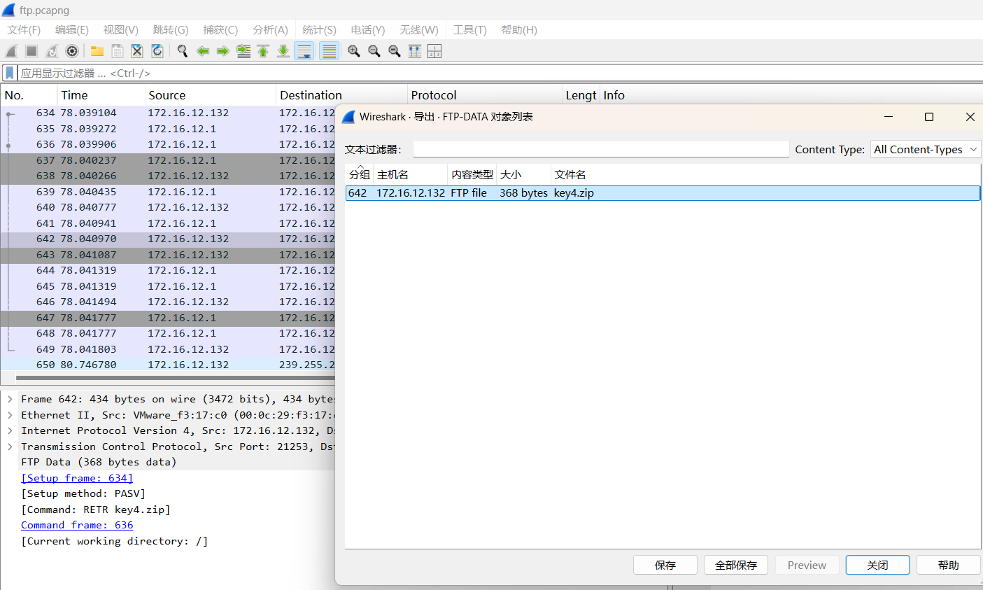Click the display filter bookmark icon

coord(10,73)
